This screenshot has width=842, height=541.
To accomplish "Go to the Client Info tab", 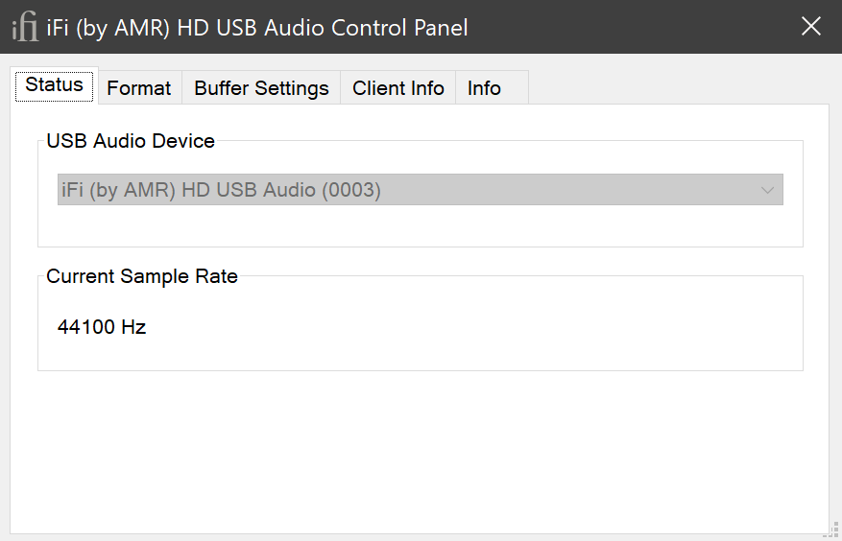I will (398, 88).
